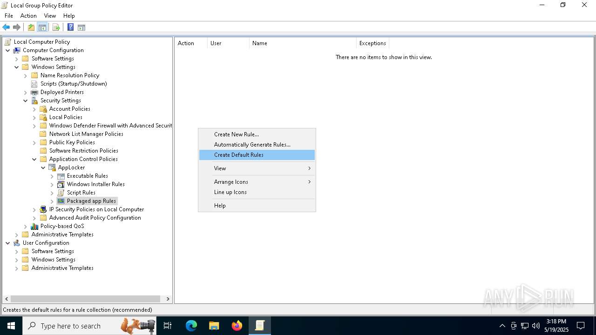
Task: Click the Up one level toolbar icon
Action: click(x=31, y=27)
